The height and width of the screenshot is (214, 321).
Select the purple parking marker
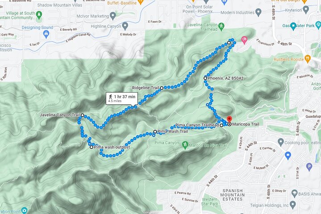click(309, 167)
